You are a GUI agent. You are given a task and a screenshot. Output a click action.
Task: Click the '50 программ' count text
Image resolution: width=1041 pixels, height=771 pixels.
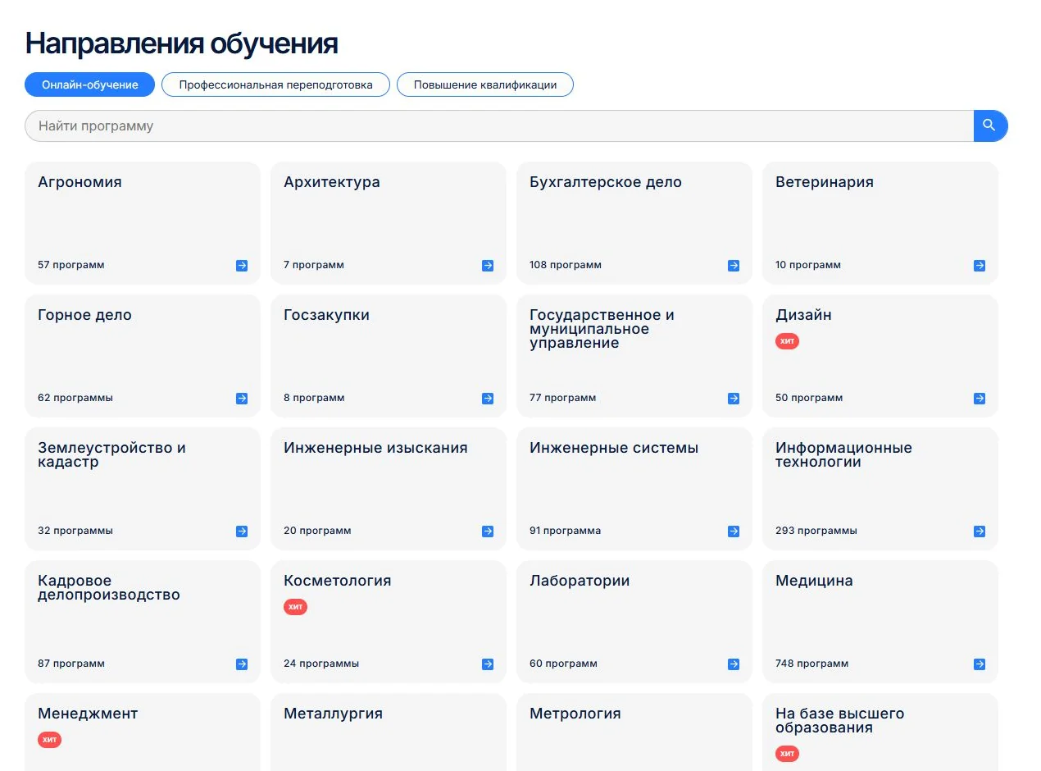pyautogui.click(x=809, y=398)
